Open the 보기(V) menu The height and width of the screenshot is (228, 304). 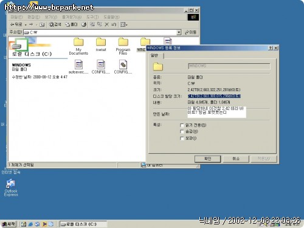(x=51, y=17)
